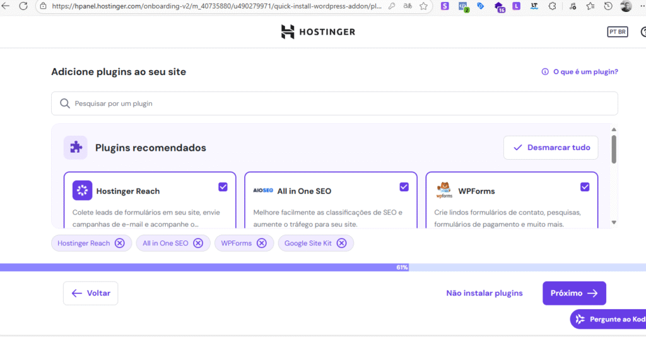Open the LT language tool extension
The width and height of the screenshot is (646, 337).
pos(534,6)
